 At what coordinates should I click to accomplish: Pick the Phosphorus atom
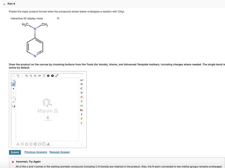pyautogui.click(x=82, y=119)
